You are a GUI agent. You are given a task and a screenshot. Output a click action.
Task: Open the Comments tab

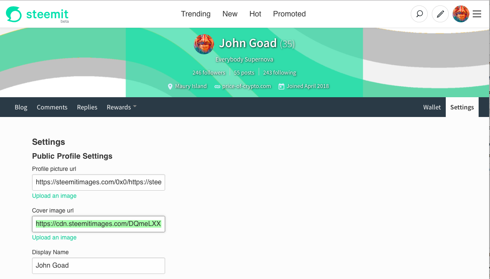coord(52,107)
